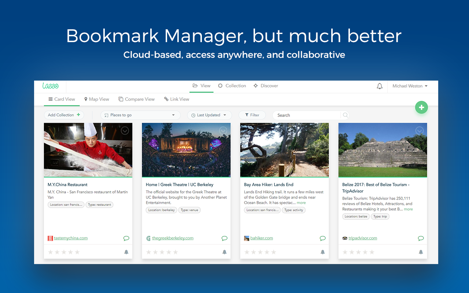Viewport: 469px width, 293px height.
Task: Select the Card View tab
Action: pos(62,99)
